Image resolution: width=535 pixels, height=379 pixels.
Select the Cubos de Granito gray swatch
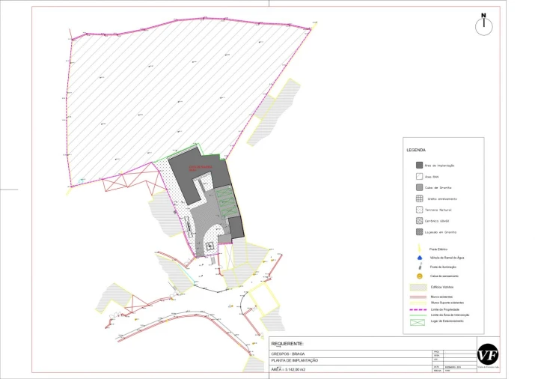coord(420,187)
